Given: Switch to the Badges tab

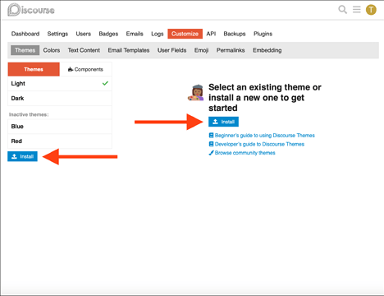Looking at the screenshot, I should pyautogui.click(x=108, y=34).
